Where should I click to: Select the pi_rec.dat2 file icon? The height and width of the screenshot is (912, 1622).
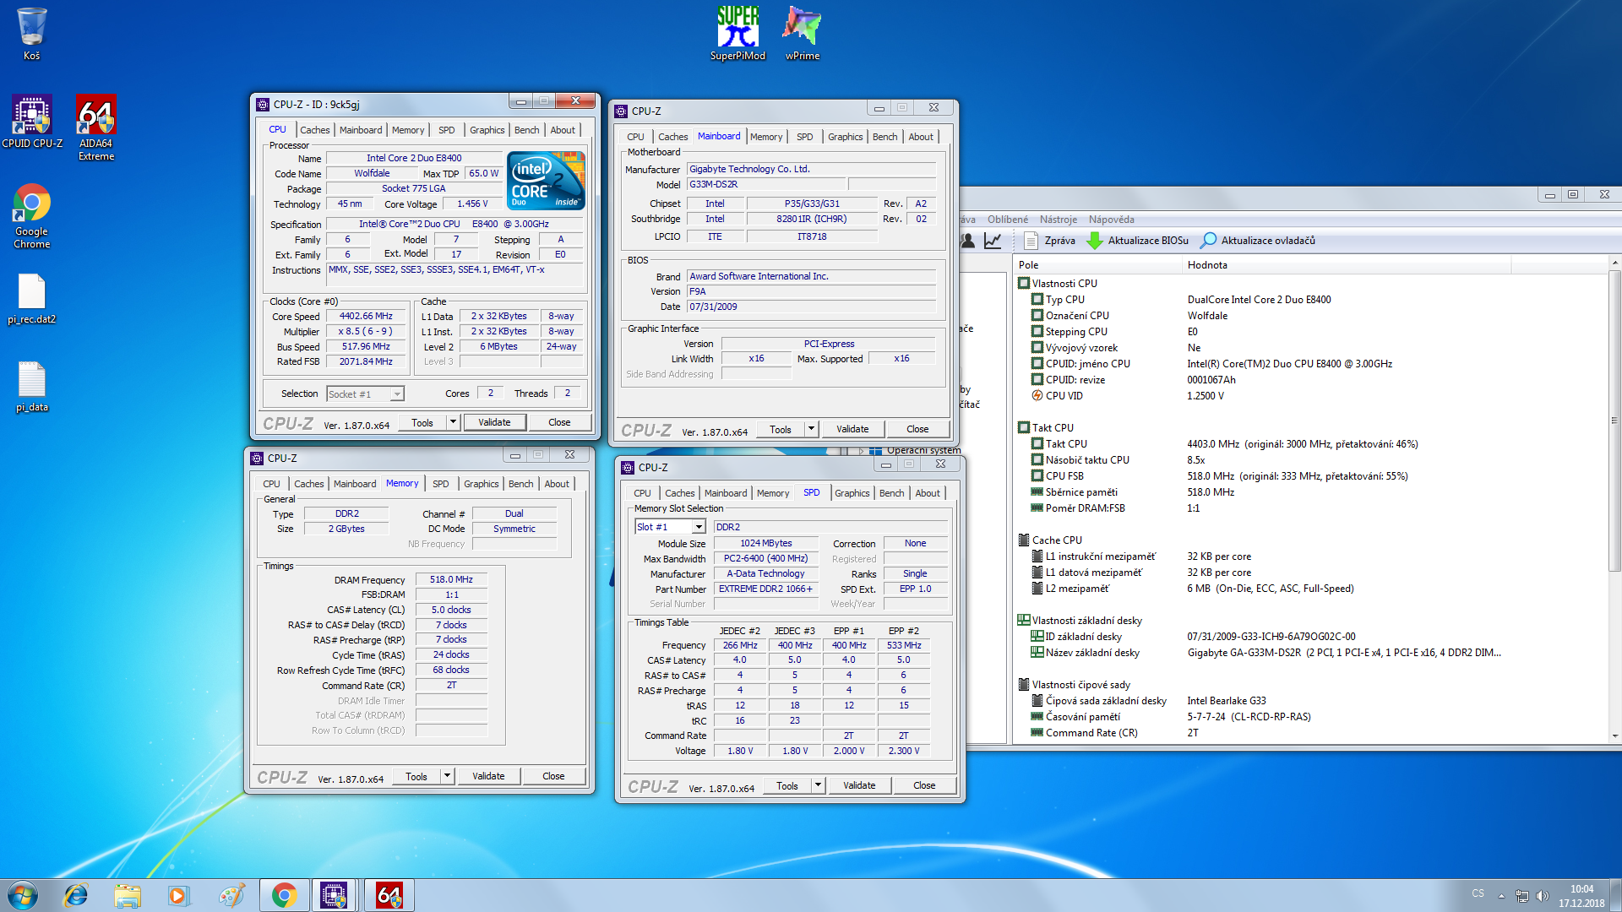(x=31, y=299)
